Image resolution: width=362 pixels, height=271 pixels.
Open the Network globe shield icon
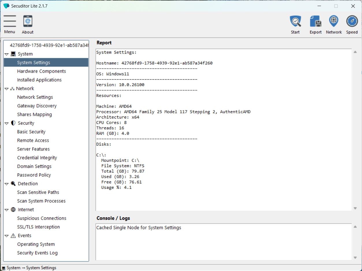(334, 21)
